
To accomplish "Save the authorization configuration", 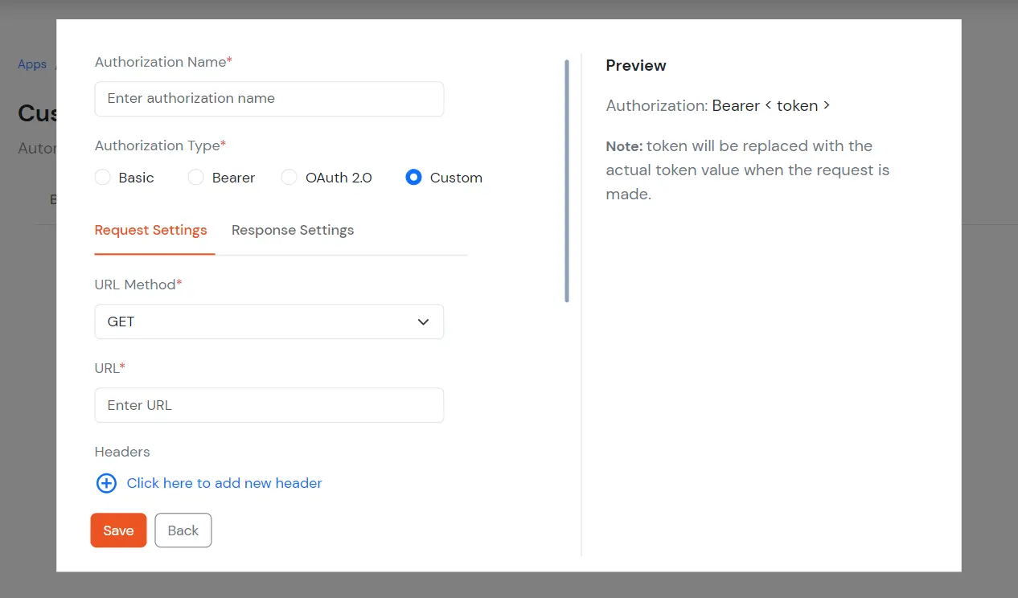I will click(118, 530).
